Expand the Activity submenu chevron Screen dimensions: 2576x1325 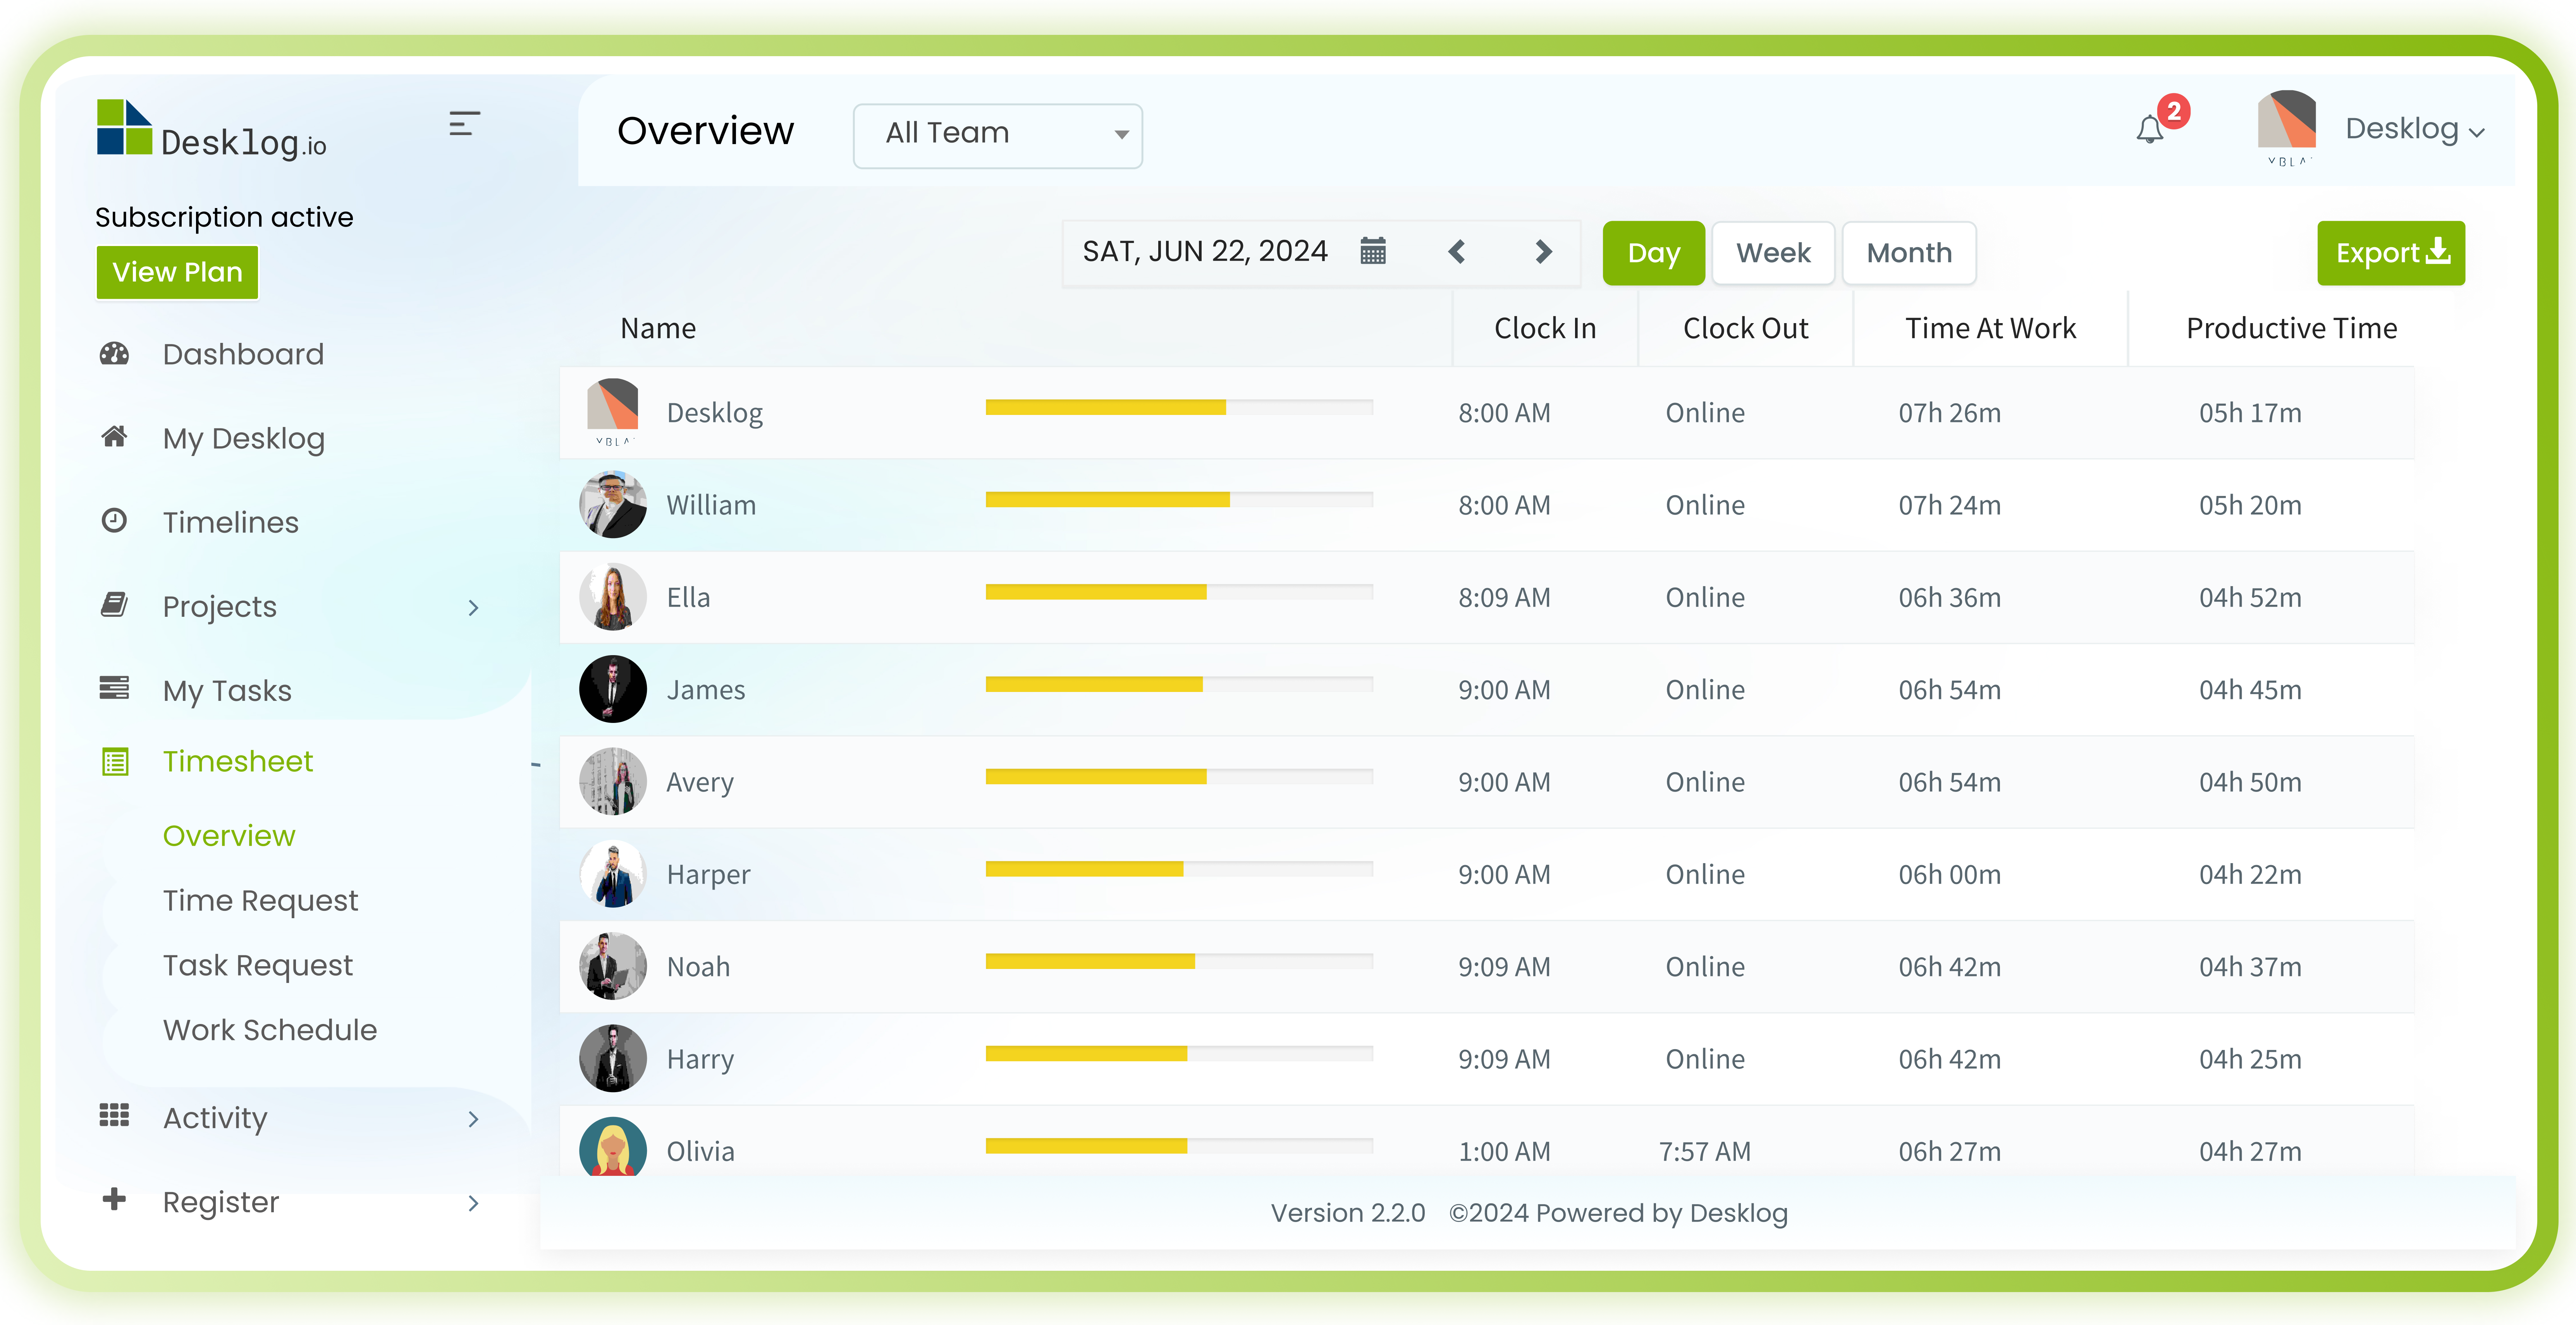pyautogui.click(x=474, y=1118)
